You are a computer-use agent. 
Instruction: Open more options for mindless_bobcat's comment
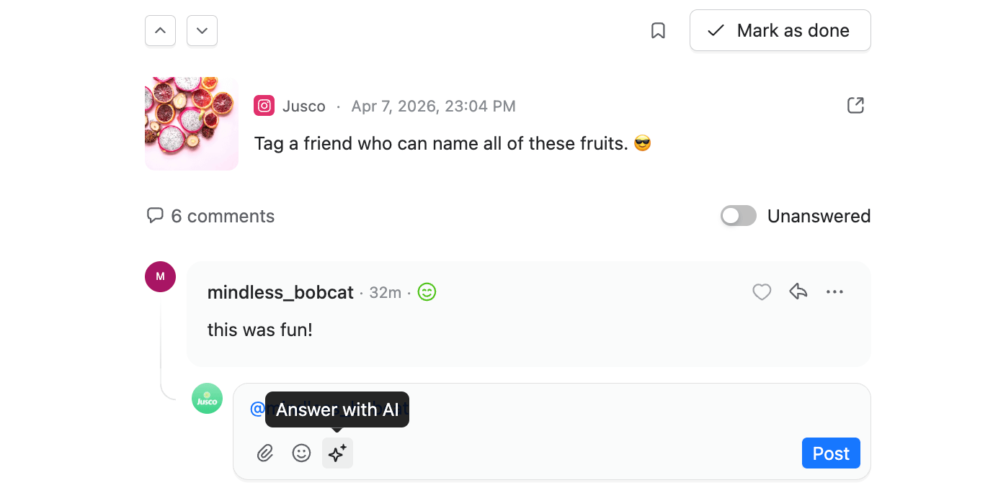834,292
